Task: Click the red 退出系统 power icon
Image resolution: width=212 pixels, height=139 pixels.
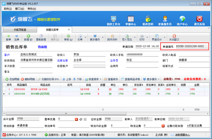Action: click(x=199, y=19)
